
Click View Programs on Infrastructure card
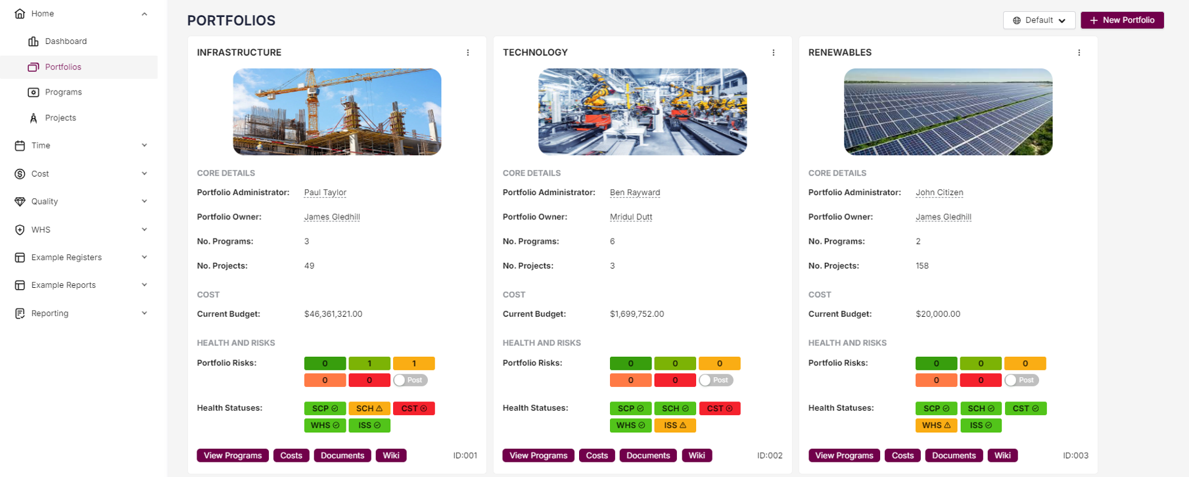pyautogui.click(x=233, y=456)
